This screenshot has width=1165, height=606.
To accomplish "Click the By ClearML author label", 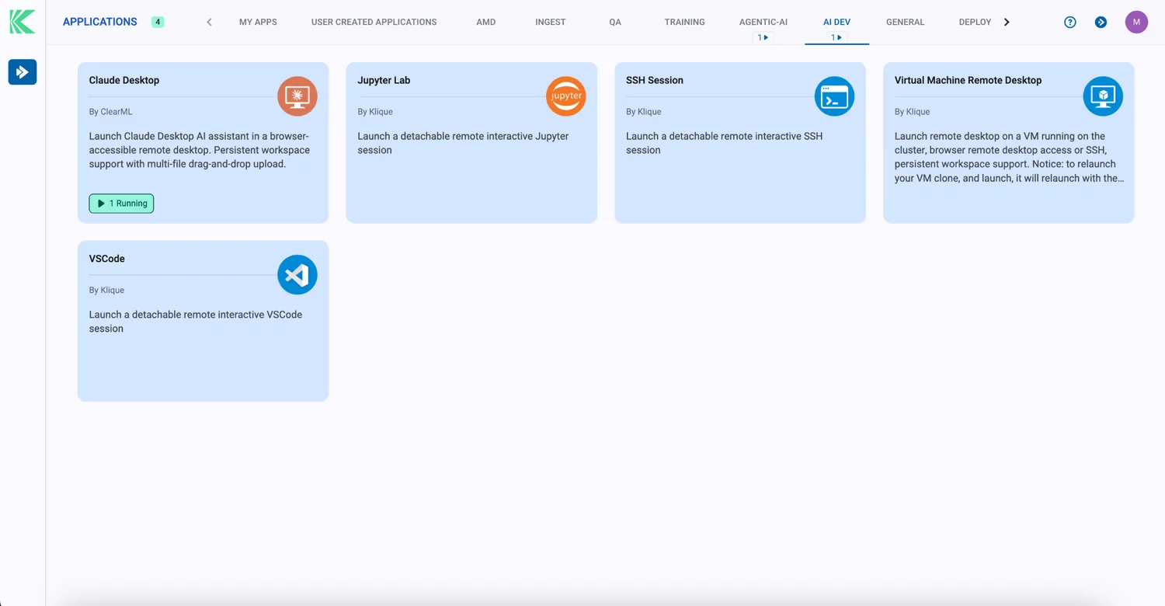I will tap(111, 112).
